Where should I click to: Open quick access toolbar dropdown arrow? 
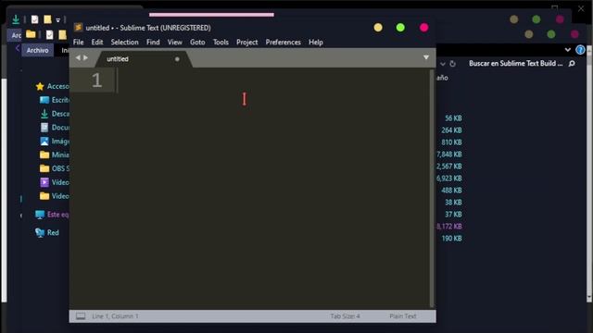click(x=58, y=20)
